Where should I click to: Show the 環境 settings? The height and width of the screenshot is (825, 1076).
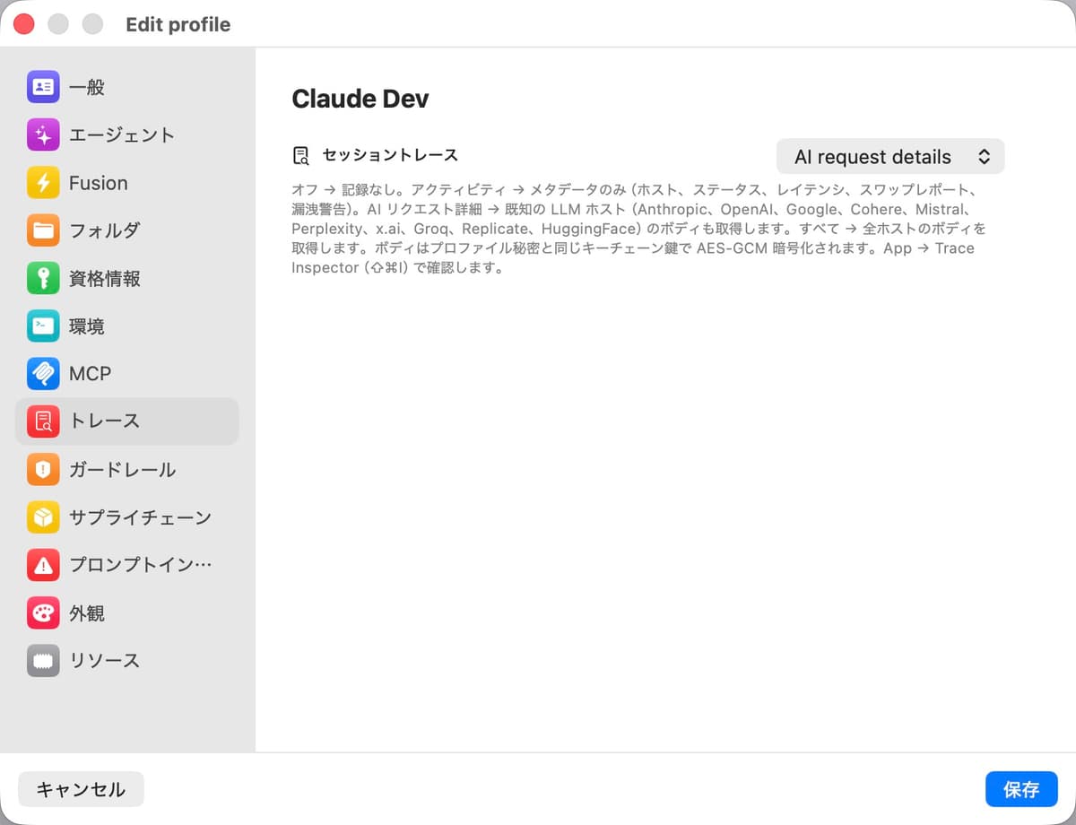127,326
